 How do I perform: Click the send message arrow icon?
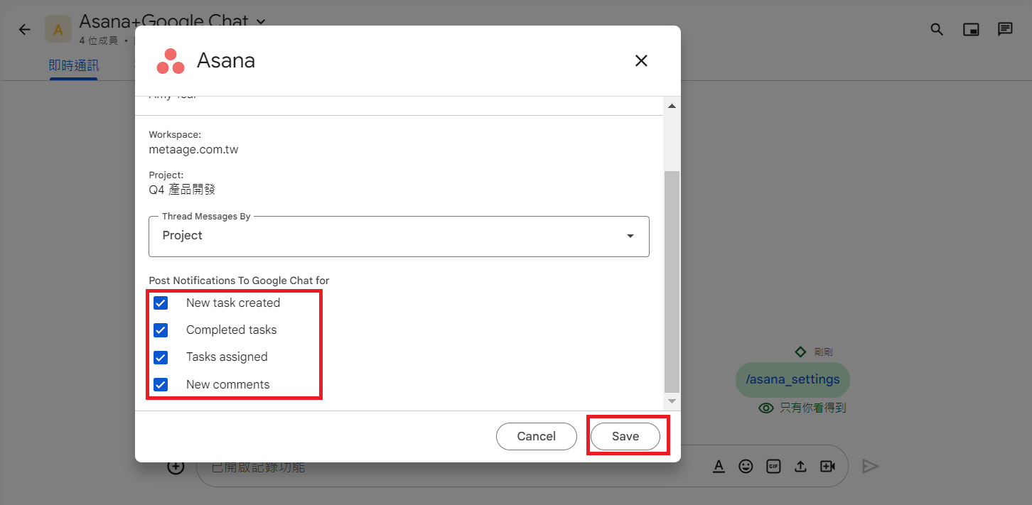[871, 467]
